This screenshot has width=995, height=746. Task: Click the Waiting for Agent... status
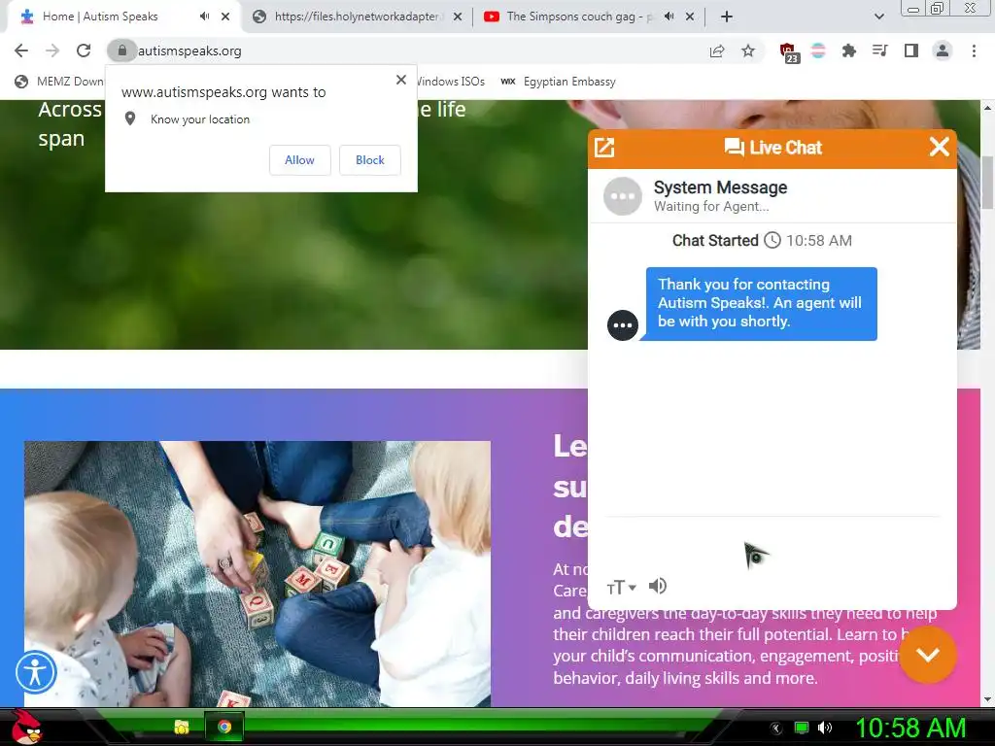point(711,206)
